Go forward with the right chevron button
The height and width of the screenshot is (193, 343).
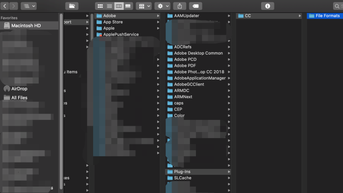14,6
